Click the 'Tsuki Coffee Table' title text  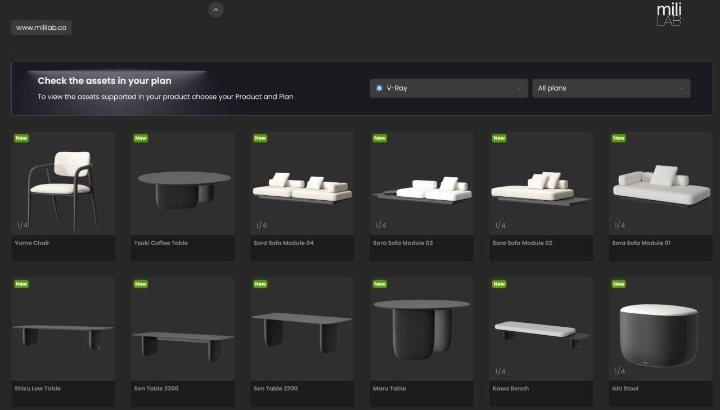click(x=161, y=243)
